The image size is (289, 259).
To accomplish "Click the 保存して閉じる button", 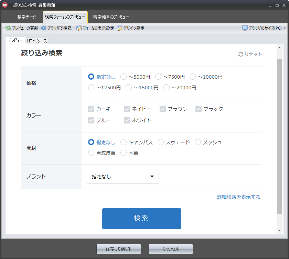I will 119,249.
